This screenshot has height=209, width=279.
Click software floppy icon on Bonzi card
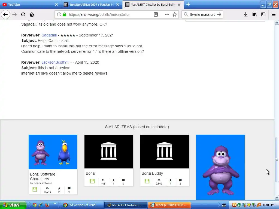pos(92,181)
